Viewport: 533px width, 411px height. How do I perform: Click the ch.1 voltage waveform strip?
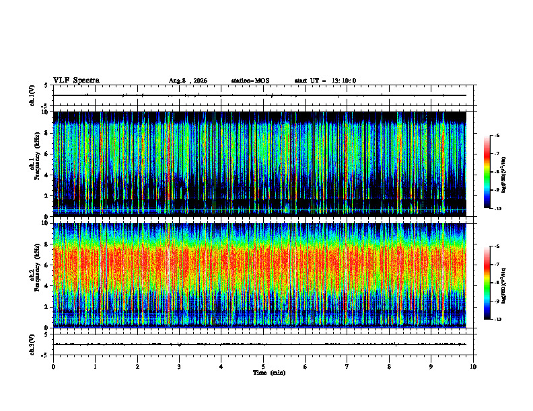click(x=263, y=95)
